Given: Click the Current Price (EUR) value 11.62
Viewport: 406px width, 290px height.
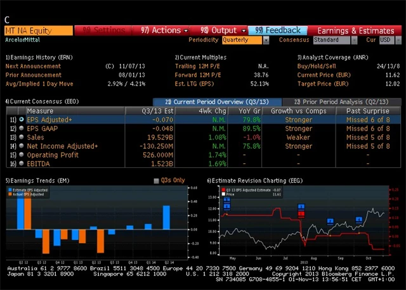Looking at the screenshot, I should point(393,75).
